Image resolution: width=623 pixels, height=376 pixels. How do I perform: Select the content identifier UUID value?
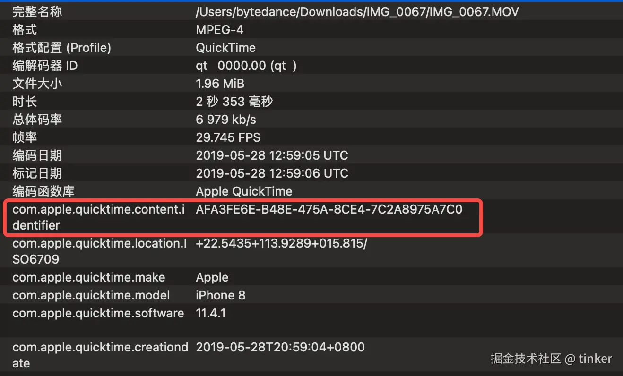(329, 210)
